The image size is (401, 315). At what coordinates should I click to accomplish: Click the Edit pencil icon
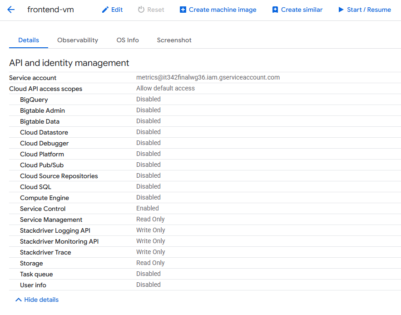click(x=105, y=10)
